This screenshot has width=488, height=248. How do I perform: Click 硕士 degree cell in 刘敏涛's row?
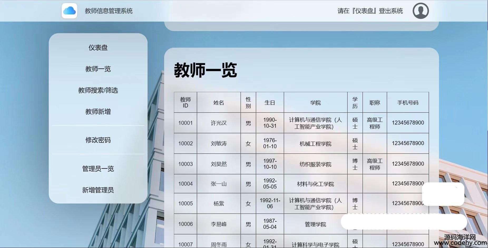[355, 143]
